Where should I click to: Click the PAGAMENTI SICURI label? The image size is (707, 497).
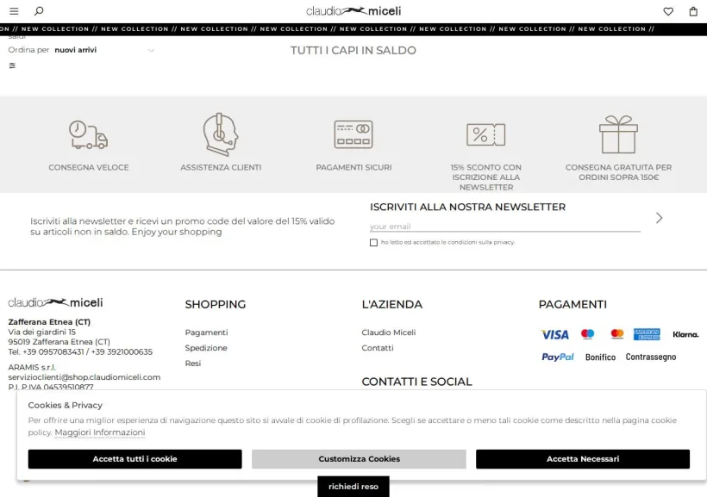pos(353,167)
